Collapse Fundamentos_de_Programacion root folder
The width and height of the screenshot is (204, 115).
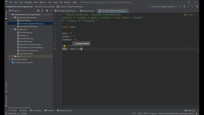pyautogui.click(x=10, y=14)
